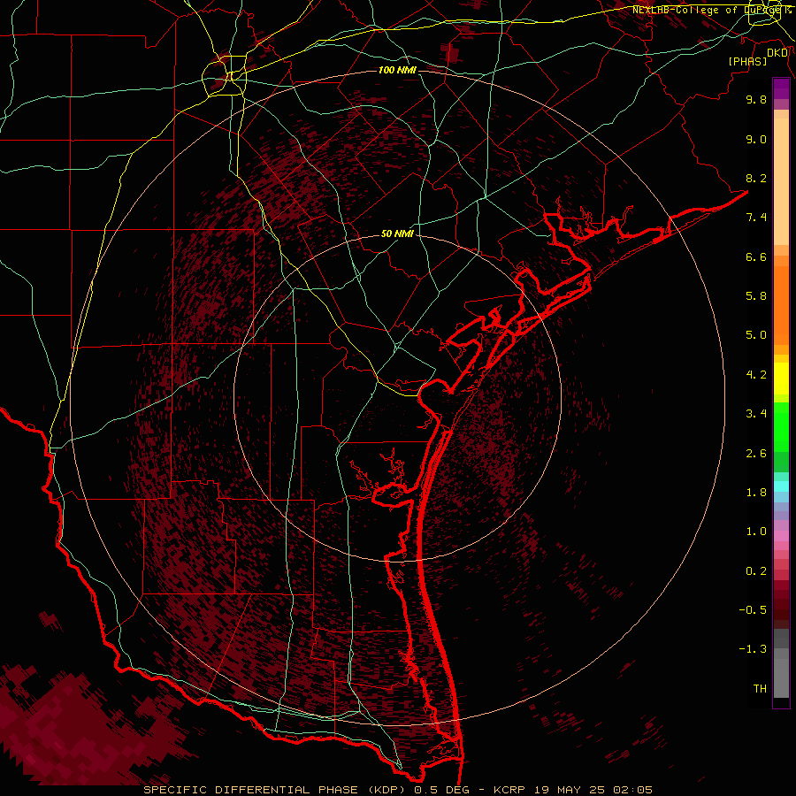Click the 7.4 scale value
This screenshot has height=796, width=796.
coord(756,218)
